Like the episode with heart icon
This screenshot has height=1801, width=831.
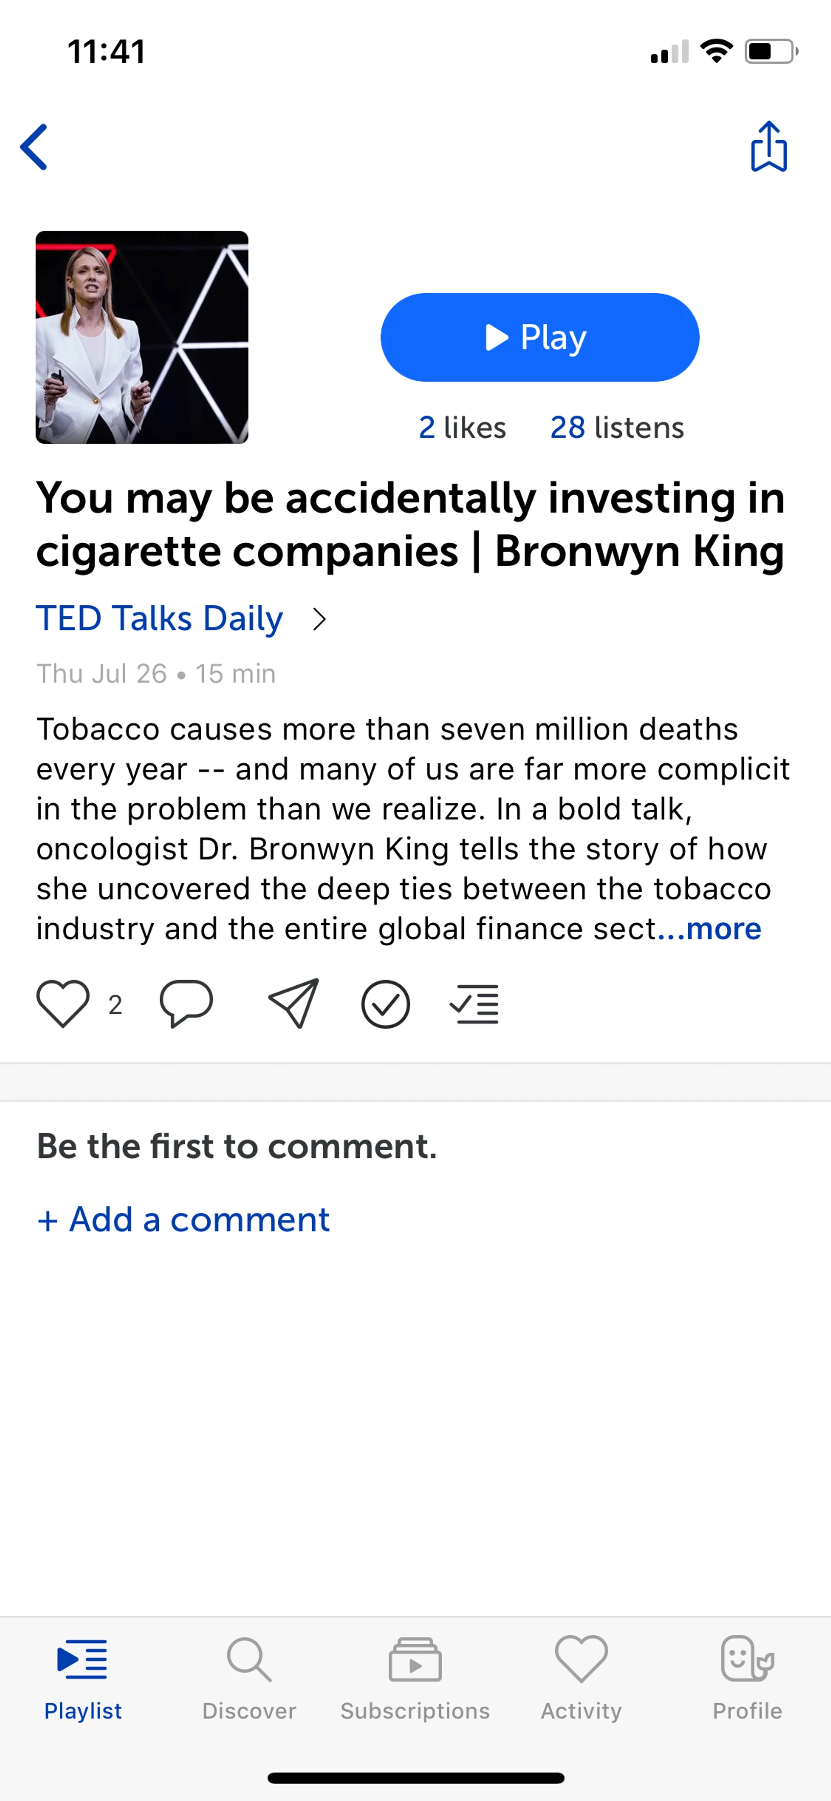pos(63,1003)
